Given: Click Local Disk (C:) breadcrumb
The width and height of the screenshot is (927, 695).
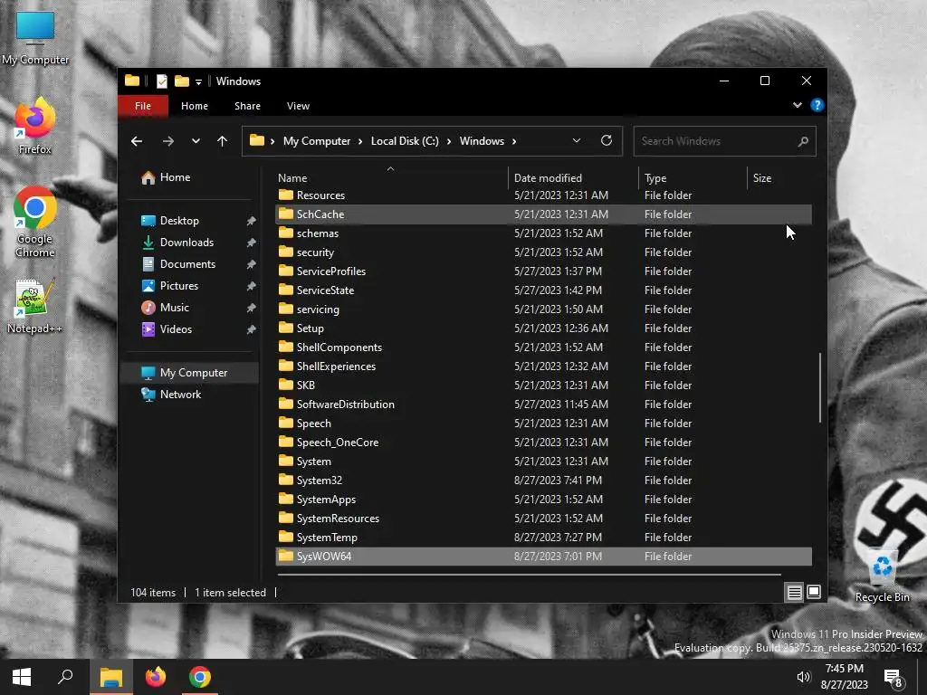Looking at the screenshot, I should coord(405,141).
